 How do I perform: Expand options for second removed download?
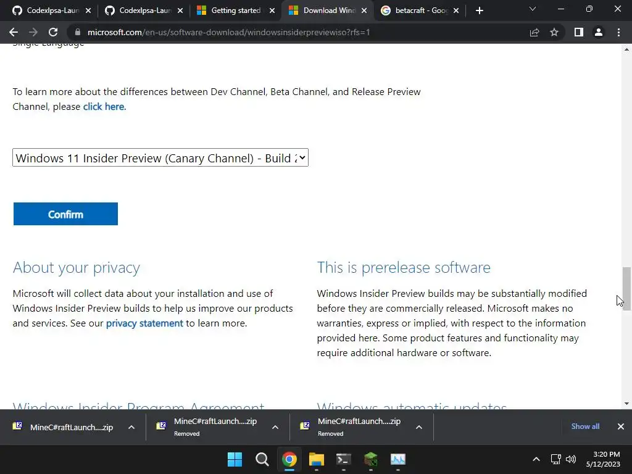click(275, 427)
